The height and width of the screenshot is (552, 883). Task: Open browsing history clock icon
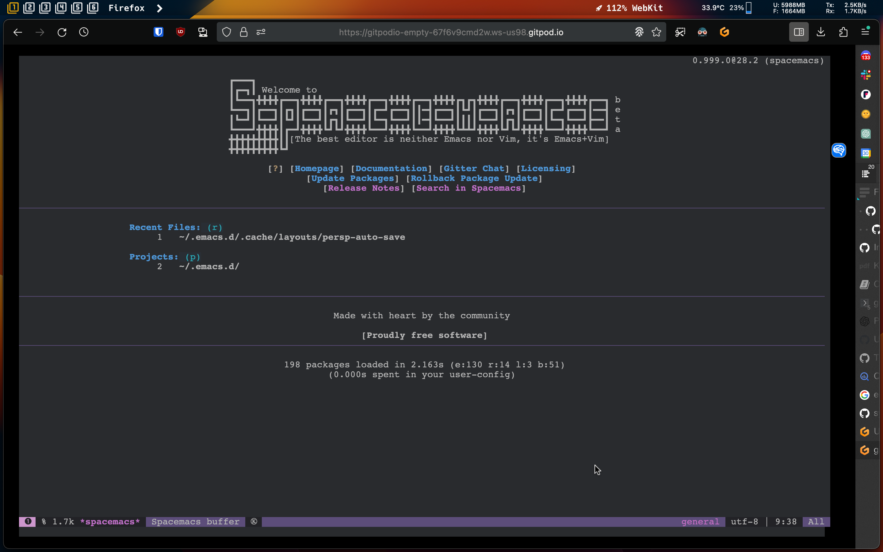pos(84,32)
